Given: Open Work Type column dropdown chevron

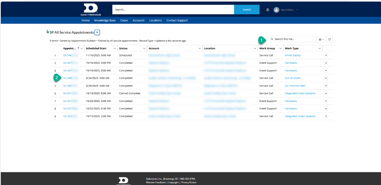Looking at the screenshot, I should 319,49.
